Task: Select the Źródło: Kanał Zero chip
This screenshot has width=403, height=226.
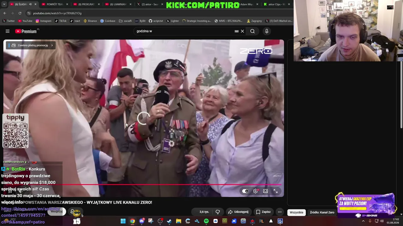Action: [322, 213]
